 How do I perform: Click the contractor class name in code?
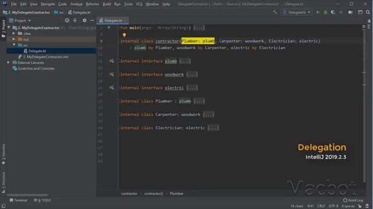tap(167, 41)
